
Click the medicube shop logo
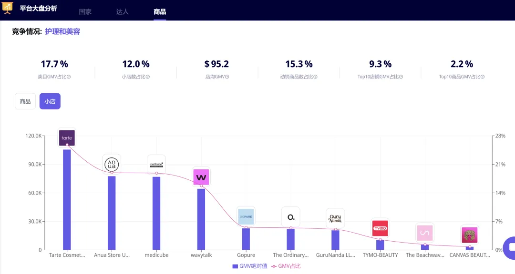tap(156, 165)
